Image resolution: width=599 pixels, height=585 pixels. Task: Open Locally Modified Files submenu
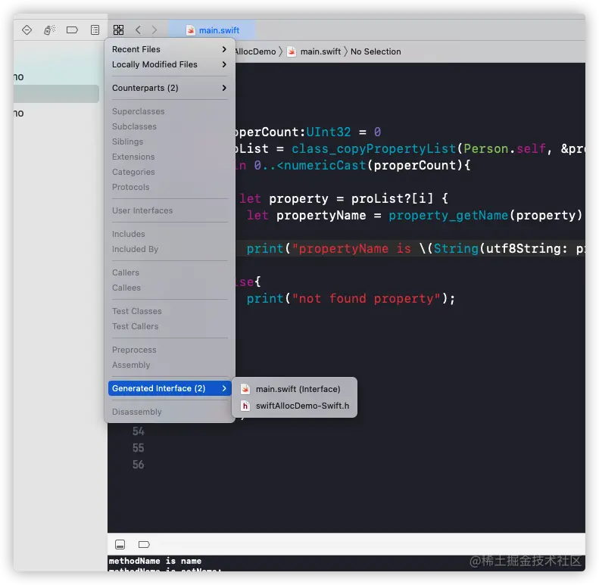click(169, 64)
